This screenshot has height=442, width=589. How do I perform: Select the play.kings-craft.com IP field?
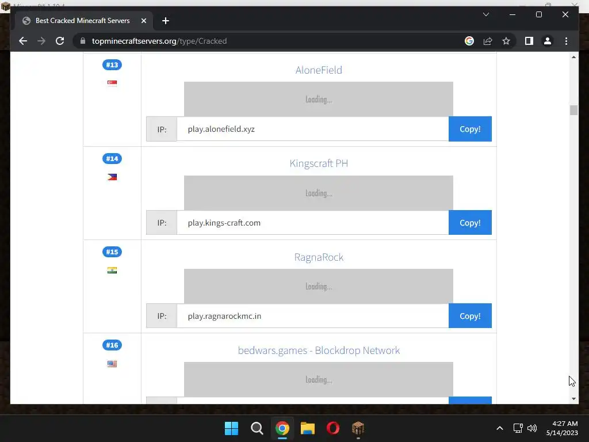(312, 223)
